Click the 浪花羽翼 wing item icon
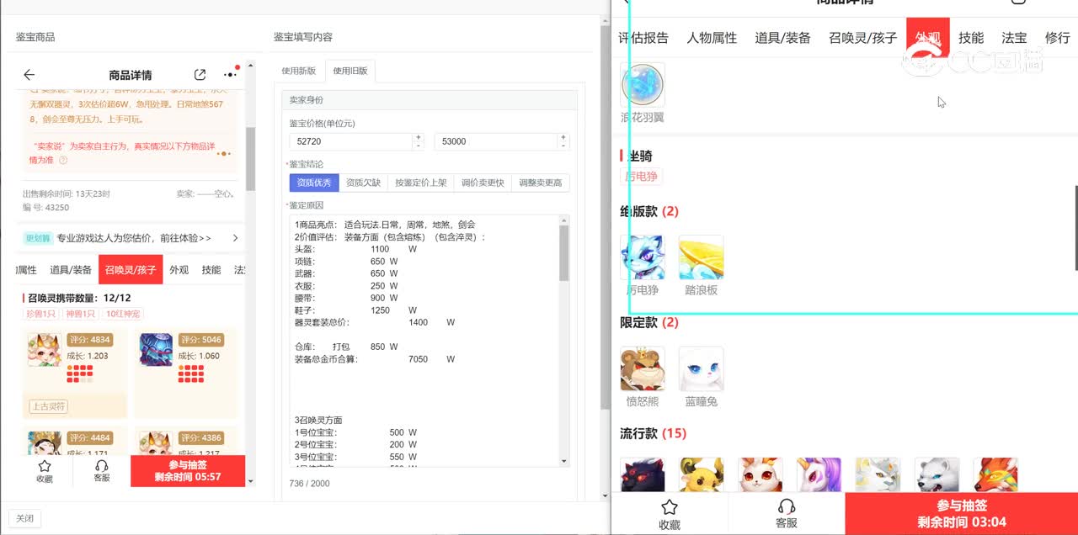Image resolution: width=1078 pixels, height=535 pixels. coord(643,85)
